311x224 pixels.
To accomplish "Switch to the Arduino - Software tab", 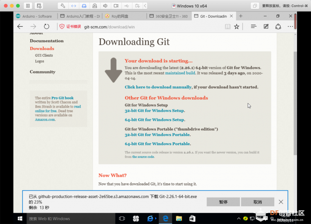I will tap(35, 16).
